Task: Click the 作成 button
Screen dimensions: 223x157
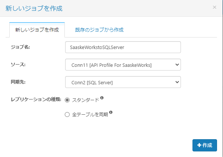Action: [205, 145]
